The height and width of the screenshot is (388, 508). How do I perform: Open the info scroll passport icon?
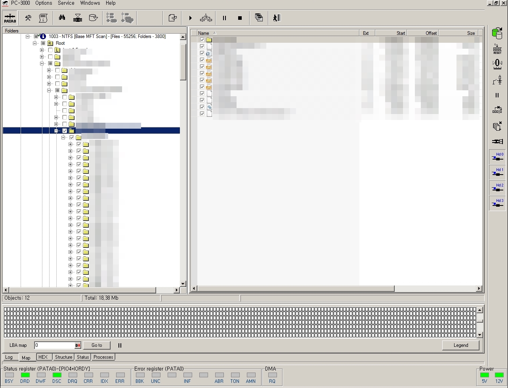tap(43, 18)
